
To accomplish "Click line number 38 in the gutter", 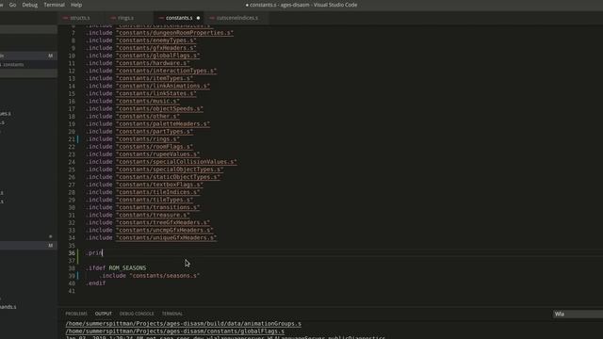I will (x=72, y=267).
